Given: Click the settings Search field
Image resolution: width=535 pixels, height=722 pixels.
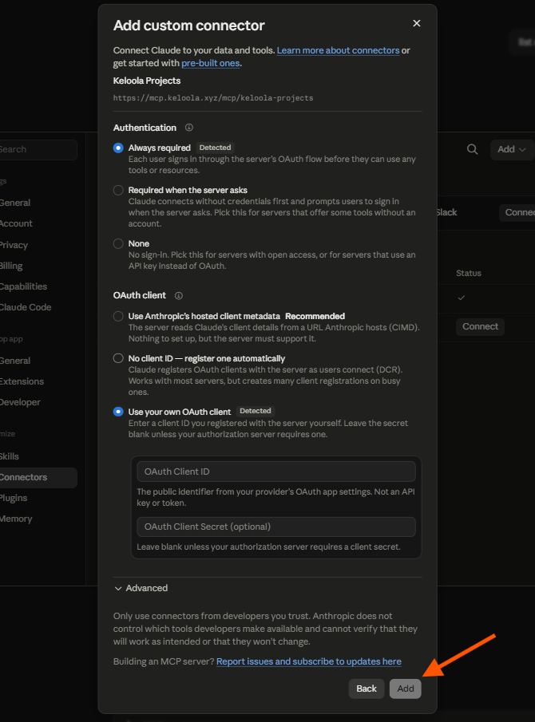Looking at the screenshot, I should coord(38,150).
